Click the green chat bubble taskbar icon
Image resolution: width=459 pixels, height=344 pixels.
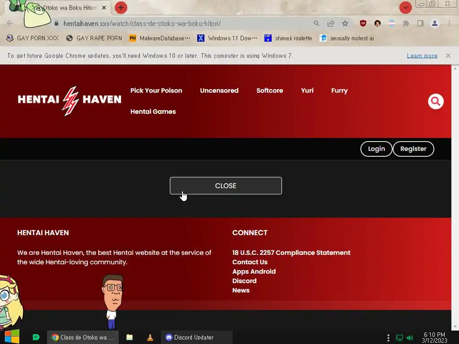(x=36, y=337)
